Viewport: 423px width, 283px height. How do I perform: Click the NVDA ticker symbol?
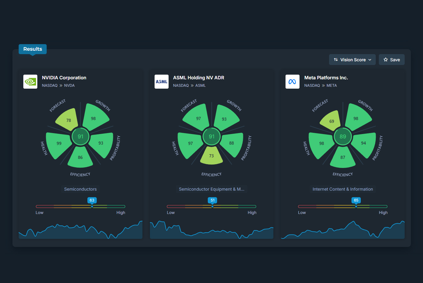69,86
